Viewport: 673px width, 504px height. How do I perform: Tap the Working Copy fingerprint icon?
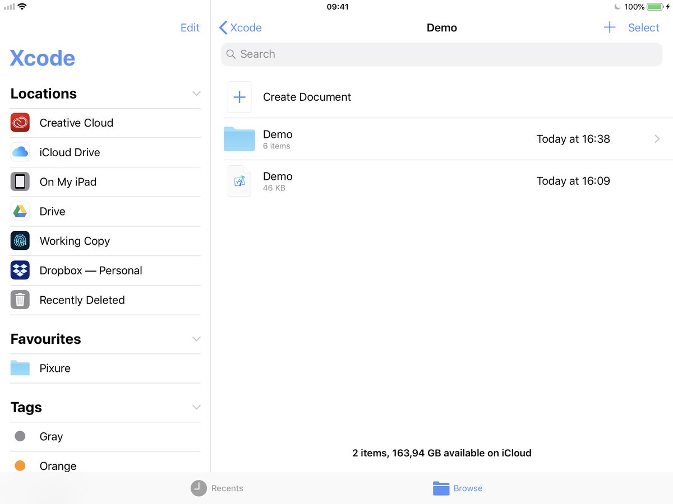click(20, 241)
